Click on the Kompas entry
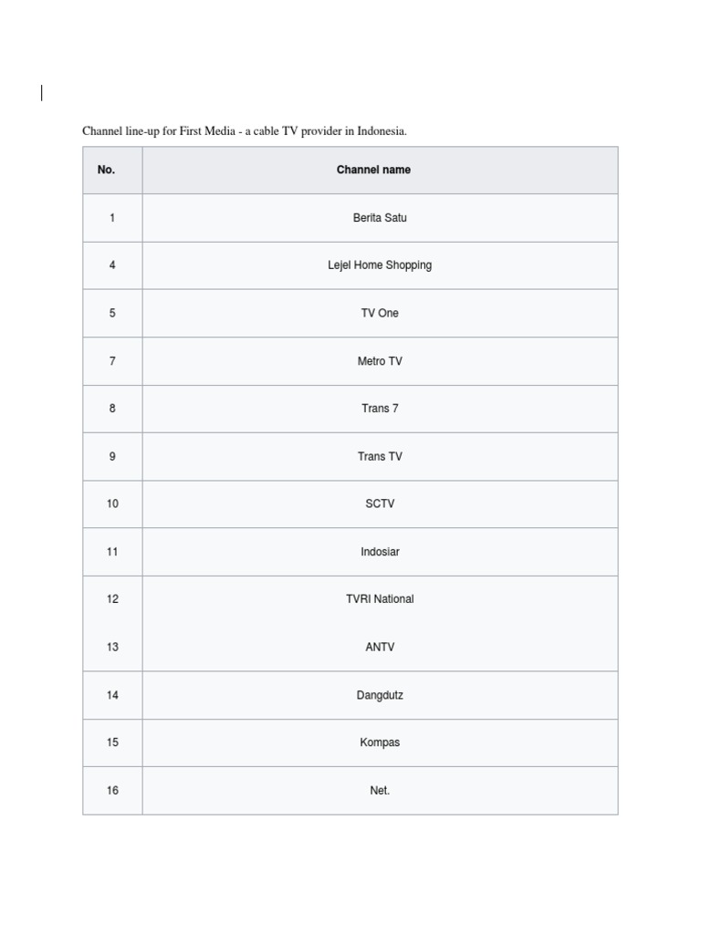Viewport: 701px width, 934px height. [x=380, y=742]
